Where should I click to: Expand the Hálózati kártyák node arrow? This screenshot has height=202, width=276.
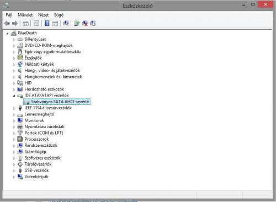click(x=14, y=65)
